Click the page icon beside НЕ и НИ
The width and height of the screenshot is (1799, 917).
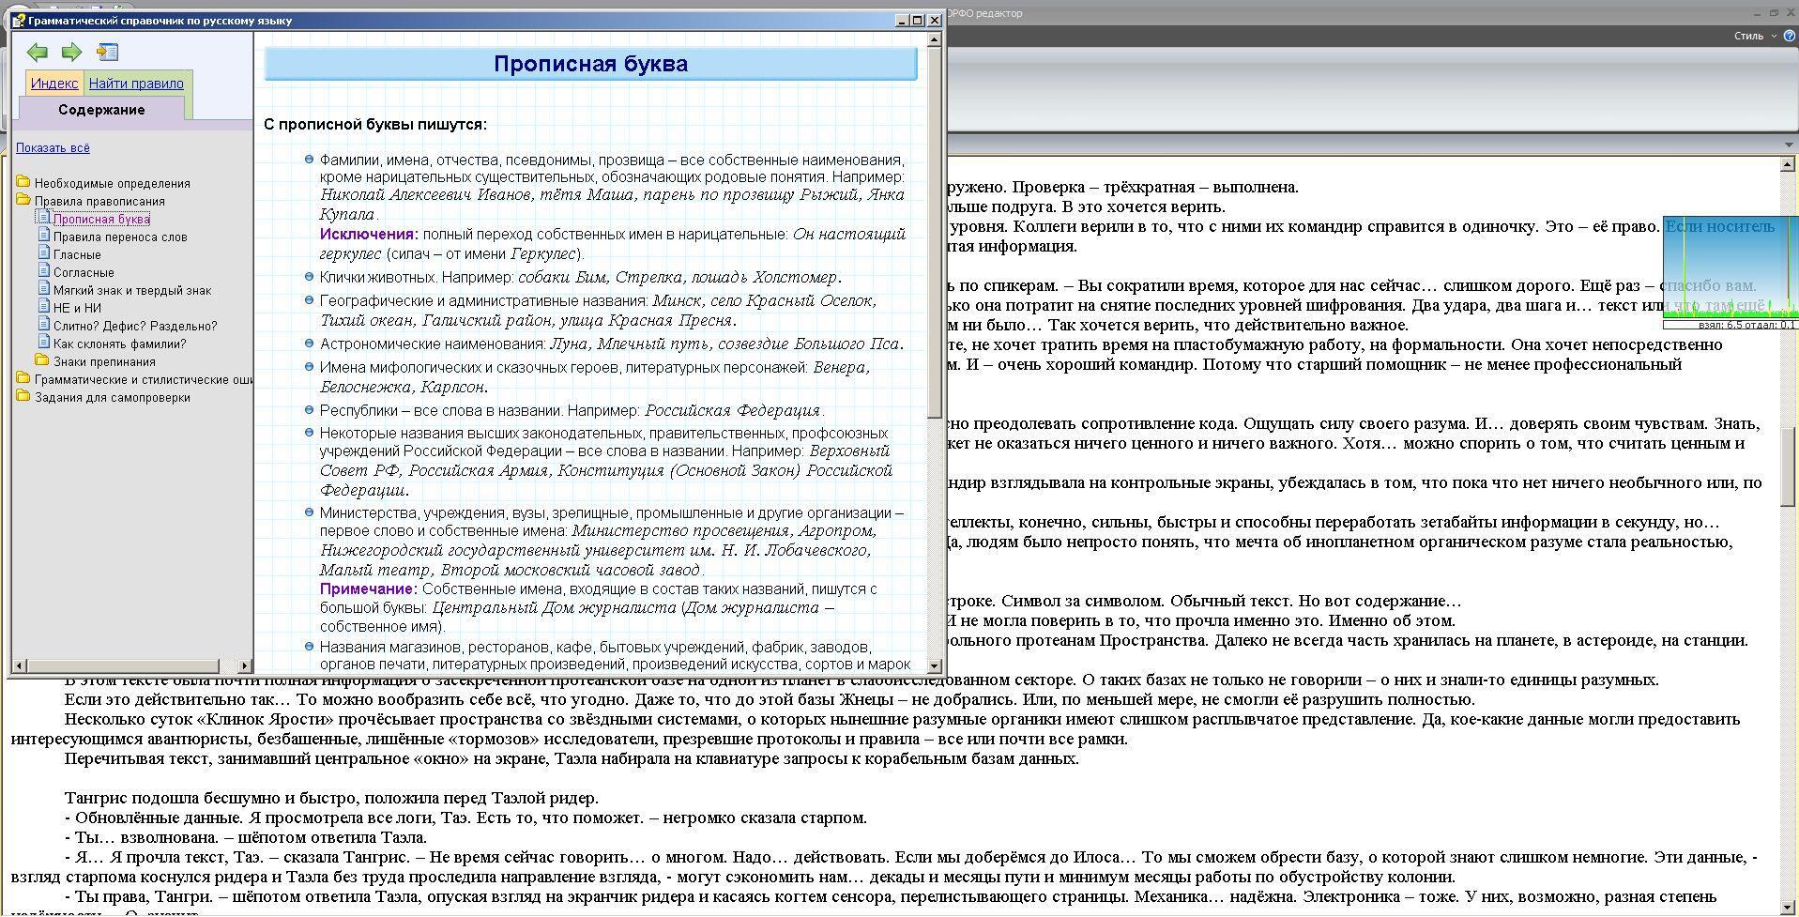(x=43, y=307)
